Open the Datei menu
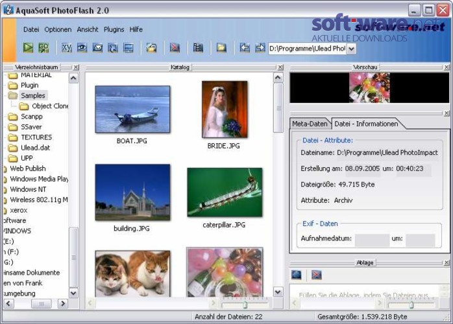Screen dimensions: 453x324 (31, 29)
